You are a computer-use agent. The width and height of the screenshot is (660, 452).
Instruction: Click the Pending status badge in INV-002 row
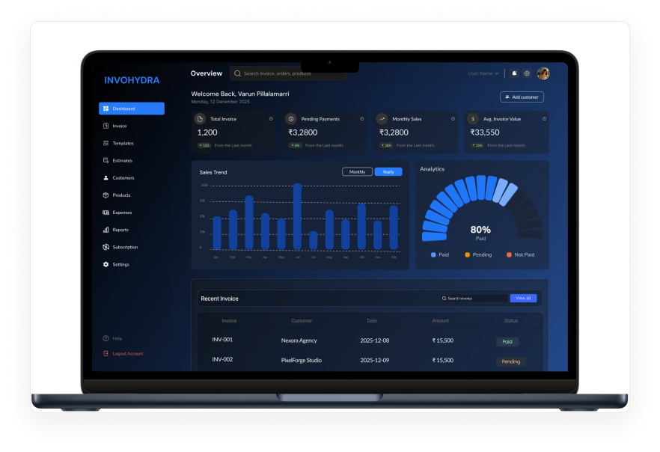[511, 361]
